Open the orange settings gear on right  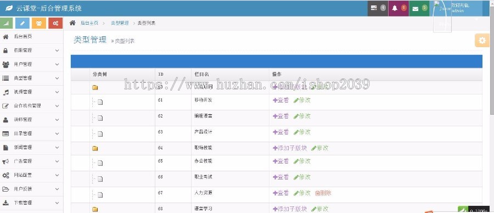point(482,40)
